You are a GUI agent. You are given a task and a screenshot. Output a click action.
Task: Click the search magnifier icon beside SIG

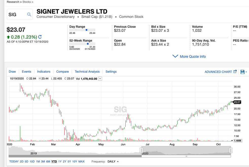click(29, 14)
